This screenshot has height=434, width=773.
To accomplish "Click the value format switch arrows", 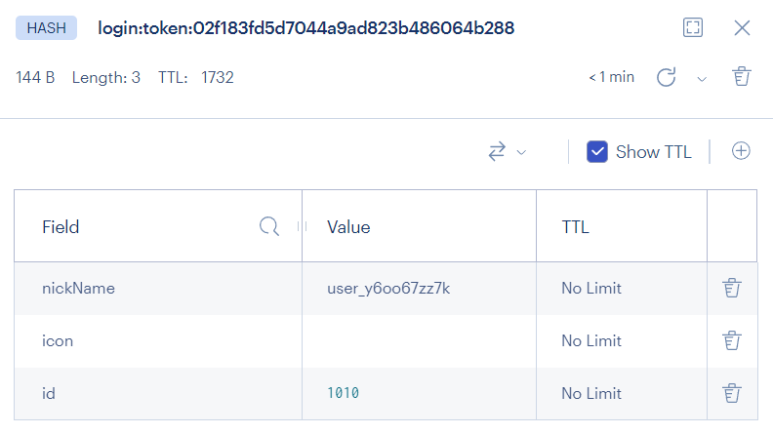I will [x=497, y=152].
